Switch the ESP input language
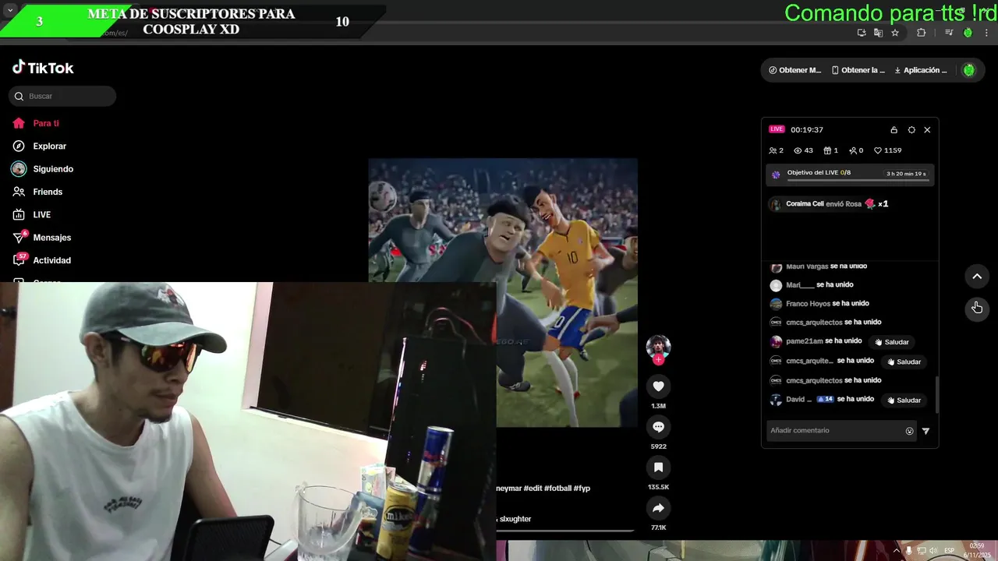 (x=949, y=551)
